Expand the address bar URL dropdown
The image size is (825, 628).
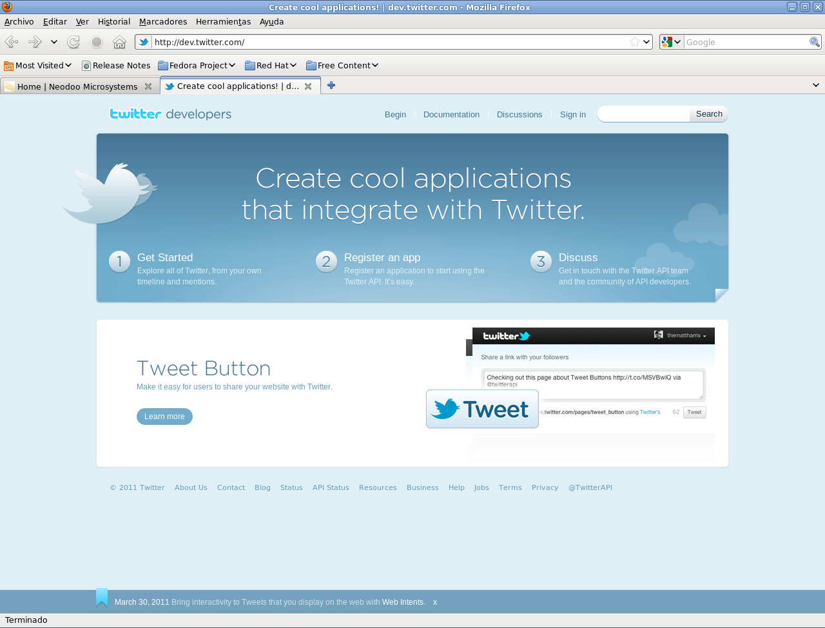tap(646, 42)
